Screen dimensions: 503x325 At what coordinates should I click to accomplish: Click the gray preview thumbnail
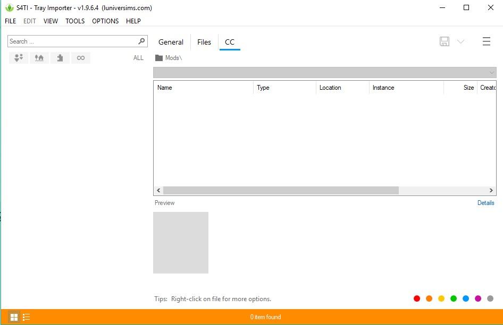[x=181, y=243]
